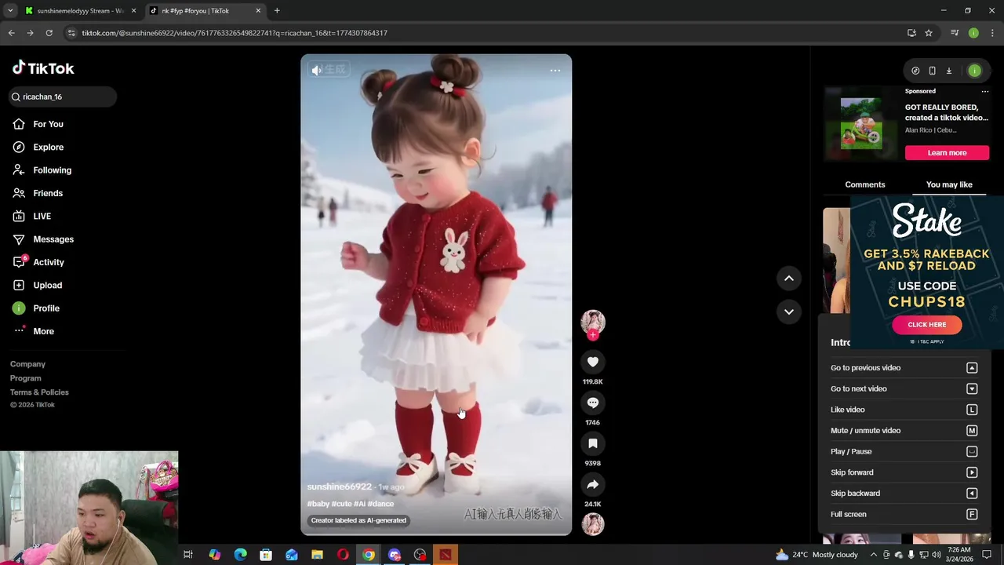Open Microsoft Edge from the taskbar
The height and width of the screenshot is (565, 1004).
click(x=240, y=555)
